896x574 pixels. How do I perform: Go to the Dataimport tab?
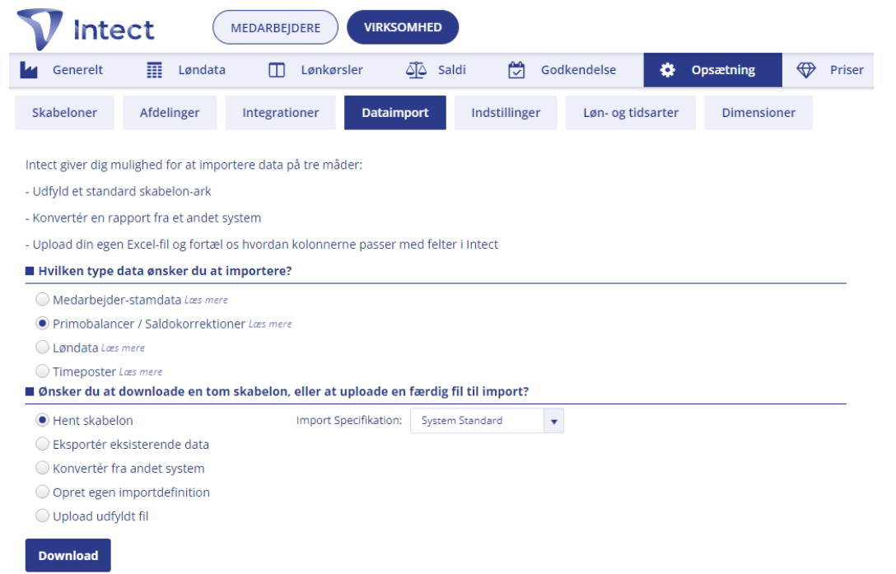394,113
